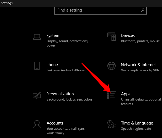The height and width of the screenshot is (138, 162).
Task: Open the System settings heading
Action: click(x=53, y=36)
